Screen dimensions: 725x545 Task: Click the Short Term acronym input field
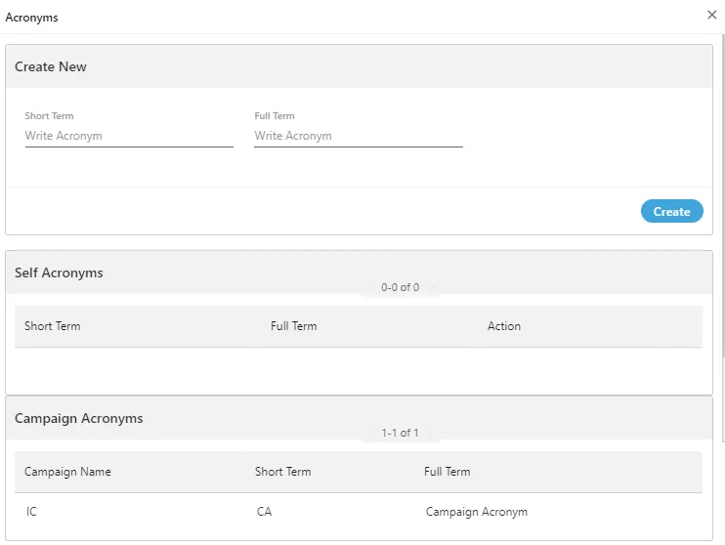click(129, 136)
